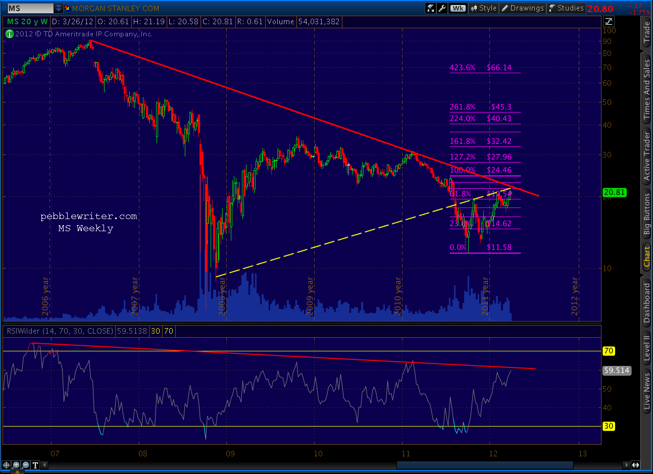Click the yellow 30 oversold label on axis
This screenshot has height=474, width=653.
click(609, 426)
